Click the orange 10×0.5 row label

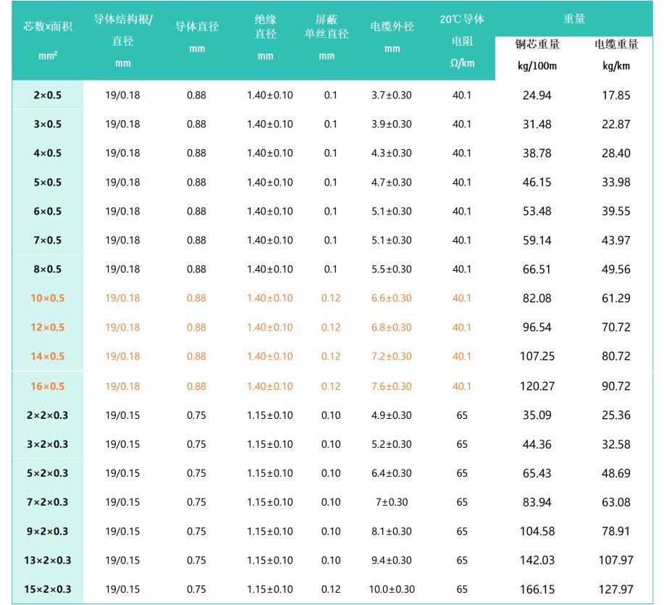tap(48, 298)
